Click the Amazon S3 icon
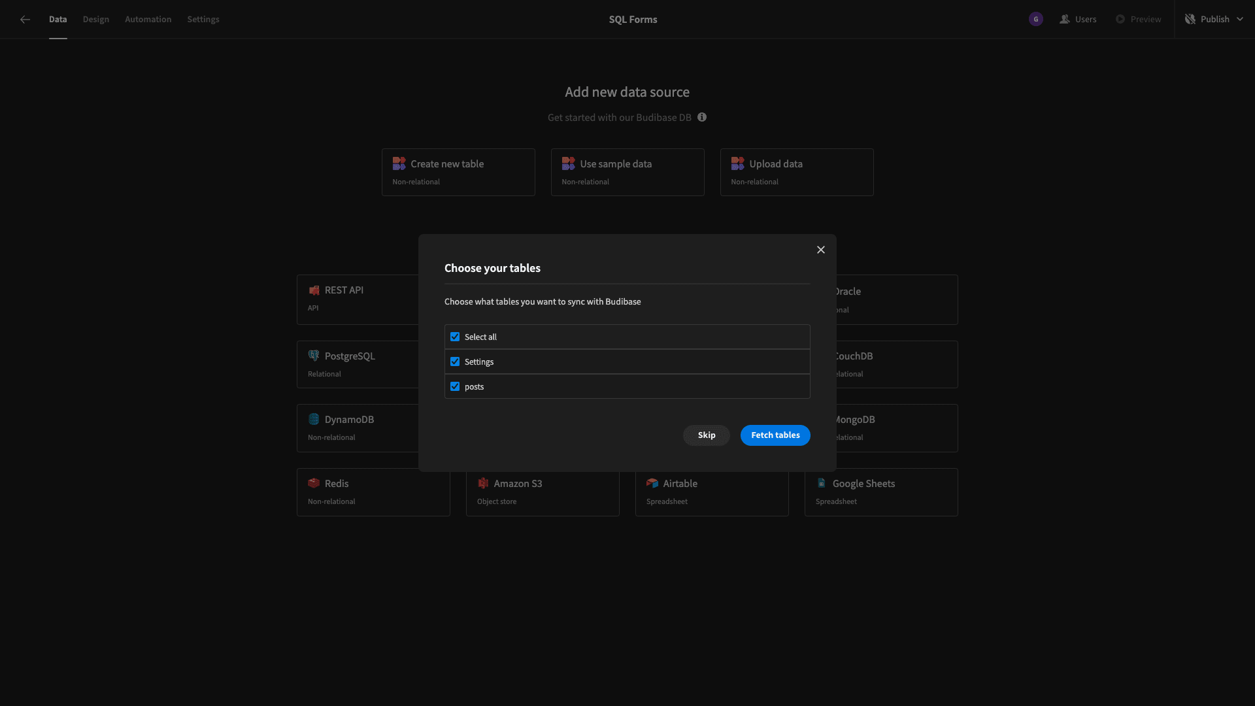The width and height of the screenshot is (1255, 706). pos(483,484)
